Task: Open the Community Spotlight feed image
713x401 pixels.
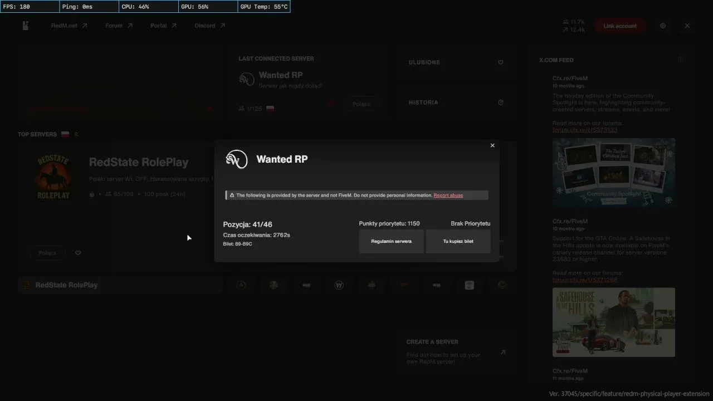Action: pos(614,173)
